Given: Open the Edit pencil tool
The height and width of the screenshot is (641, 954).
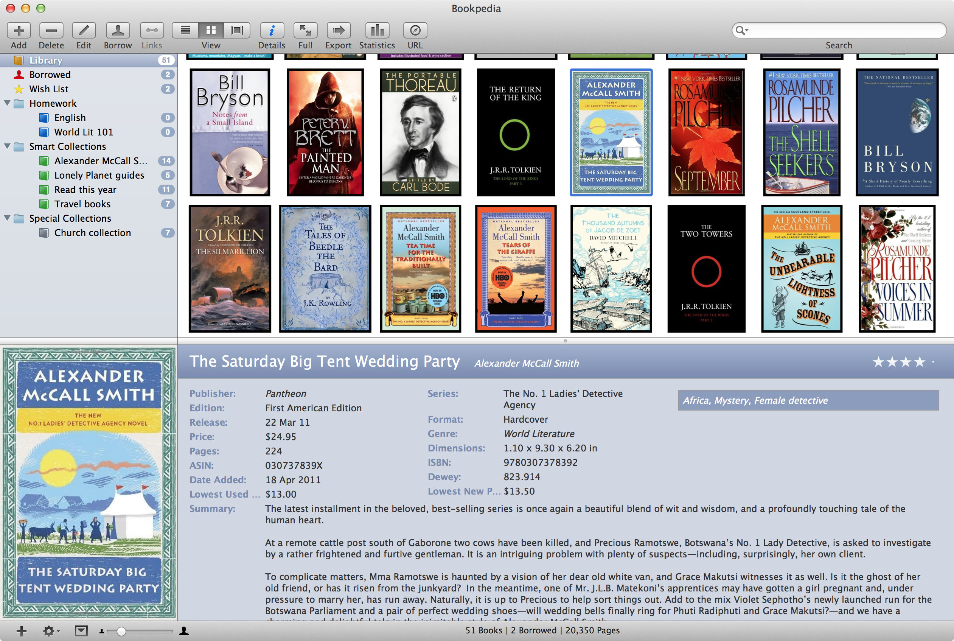Looking at the screenshot, I should tap(84, 30).
